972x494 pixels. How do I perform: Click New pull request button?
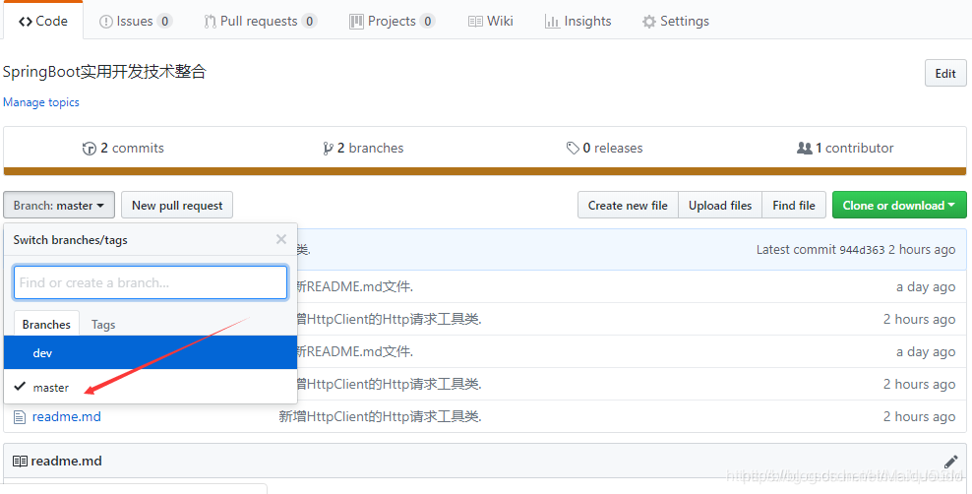(177, 205)
